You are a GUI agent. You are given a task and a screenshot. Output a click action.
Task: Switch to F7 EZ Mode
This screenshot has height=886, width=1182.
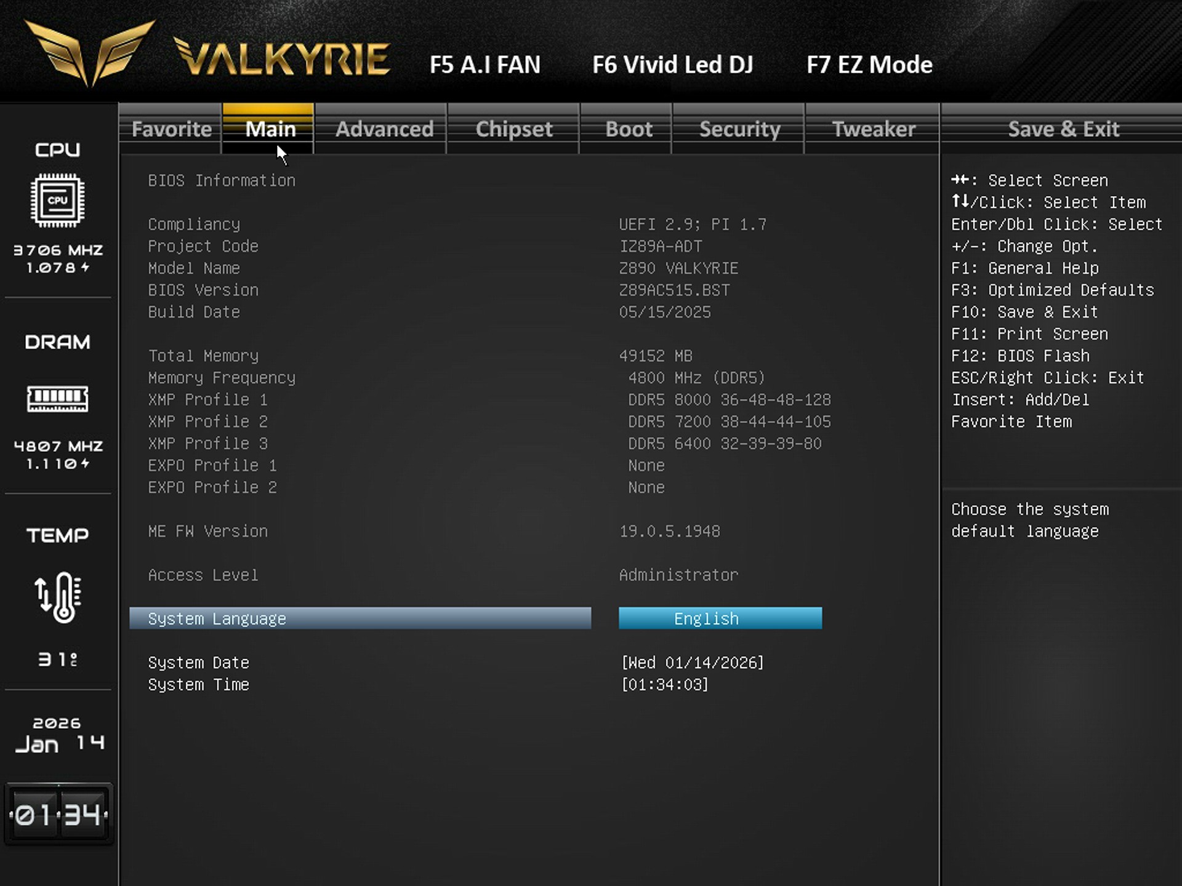coord(869,65)
